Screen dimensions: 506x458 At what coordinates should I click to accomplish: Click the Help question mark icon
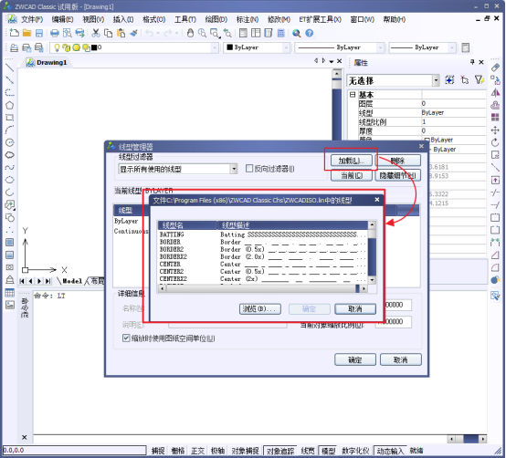pos(309,33)
